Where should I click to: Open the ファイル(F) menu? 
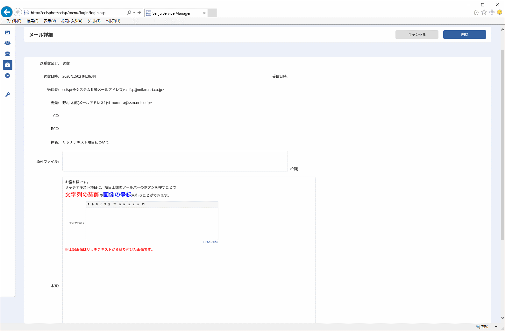pos(14,21)
